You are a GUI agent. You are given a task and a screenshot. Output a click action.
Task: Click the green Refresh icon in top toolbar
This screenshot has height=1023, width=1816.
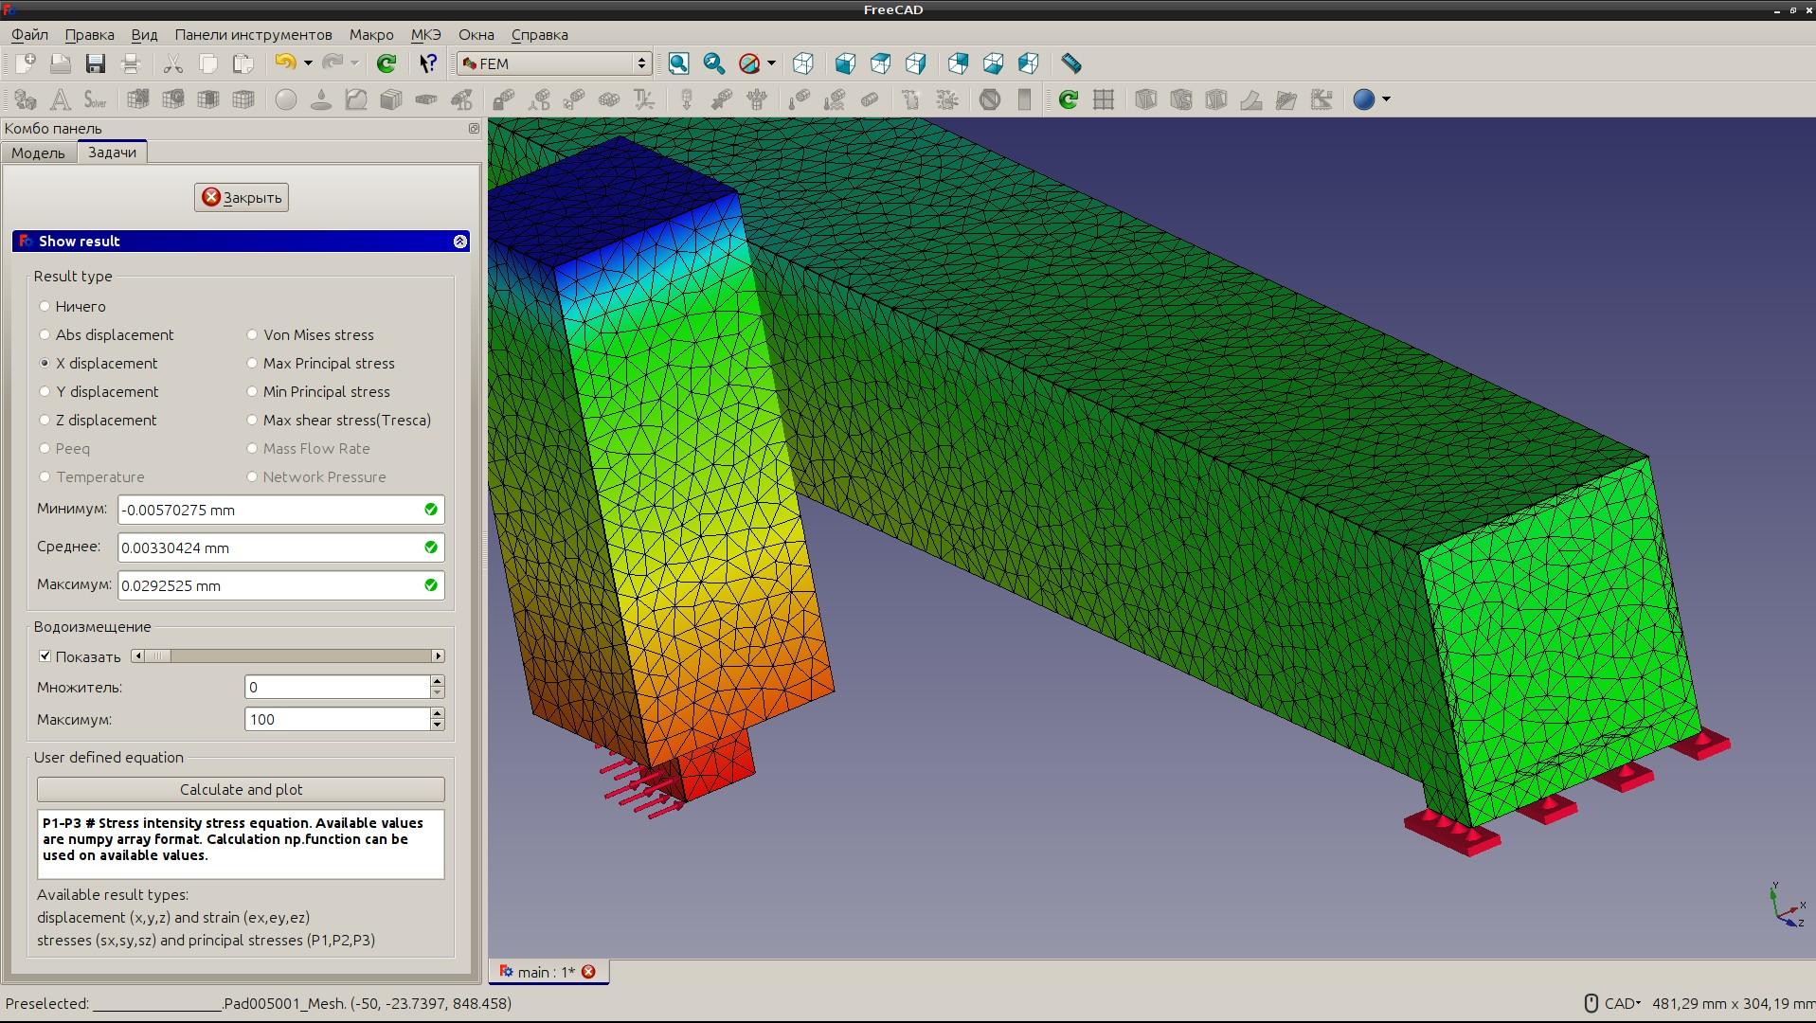(387, 63)
